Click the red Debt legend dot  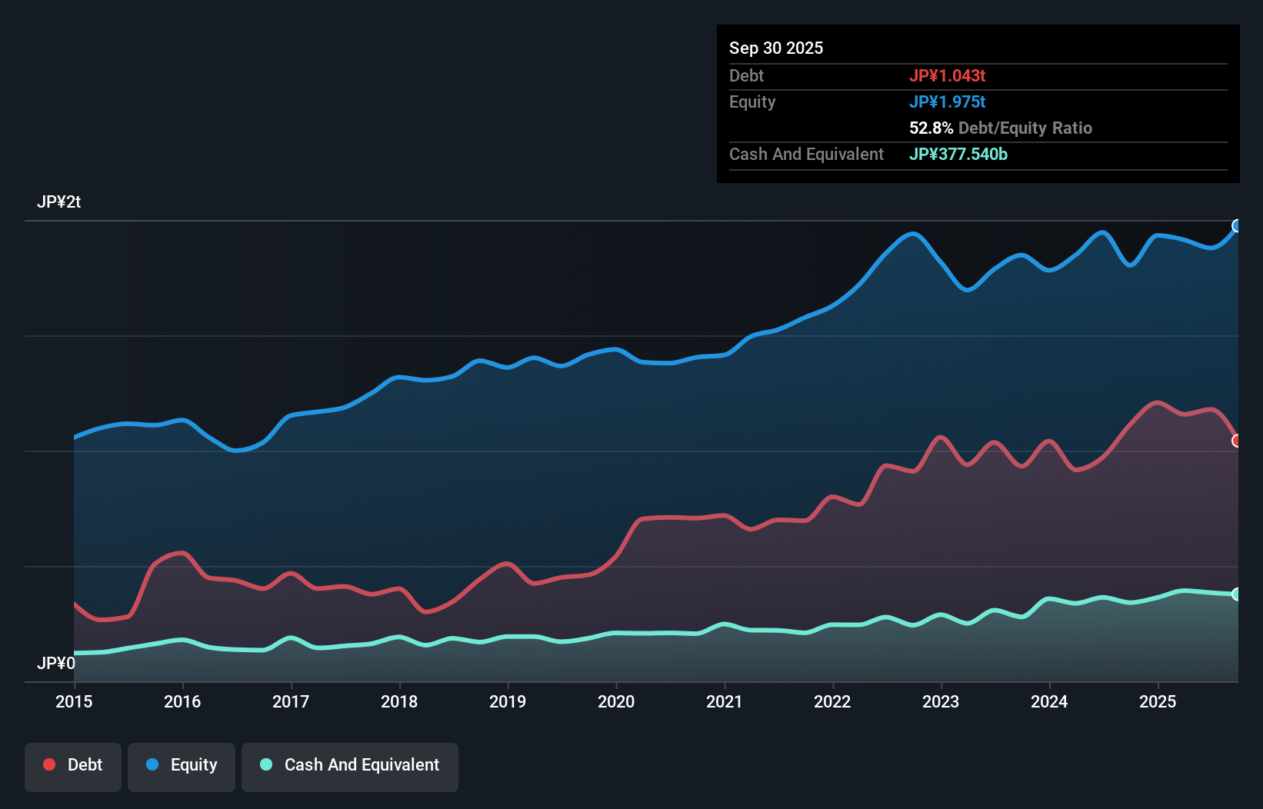(48, 764)
